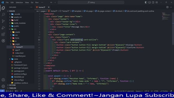Click the Ln 11, Col 38 cursor position
The width and height of the screenshot is (174, 98).
click(x=124, y=91)
